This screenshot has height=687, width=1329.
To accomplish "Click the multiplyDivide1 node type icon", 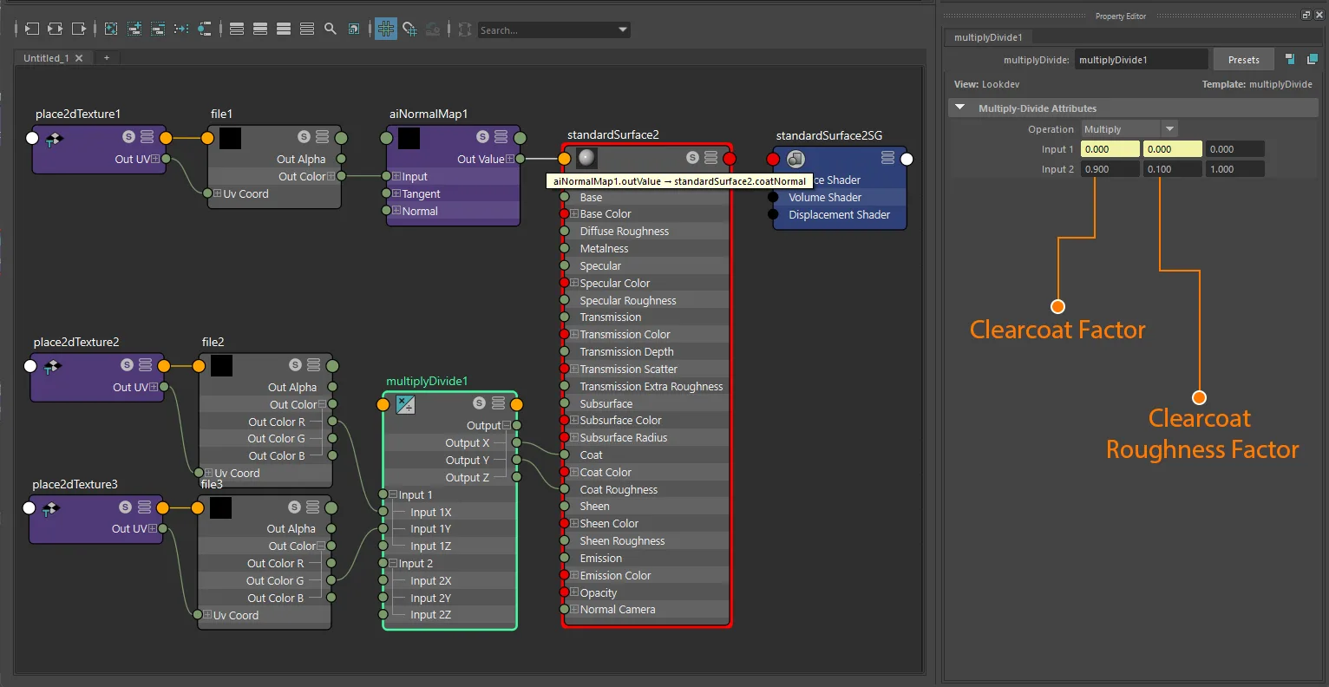I will (x=405, y=403).
